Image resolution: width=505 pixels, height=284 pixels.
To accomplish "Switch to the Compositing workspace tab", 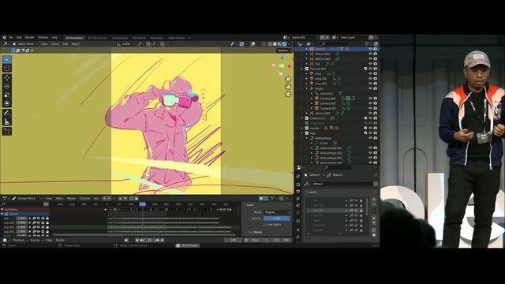I will tap(119, 38).
